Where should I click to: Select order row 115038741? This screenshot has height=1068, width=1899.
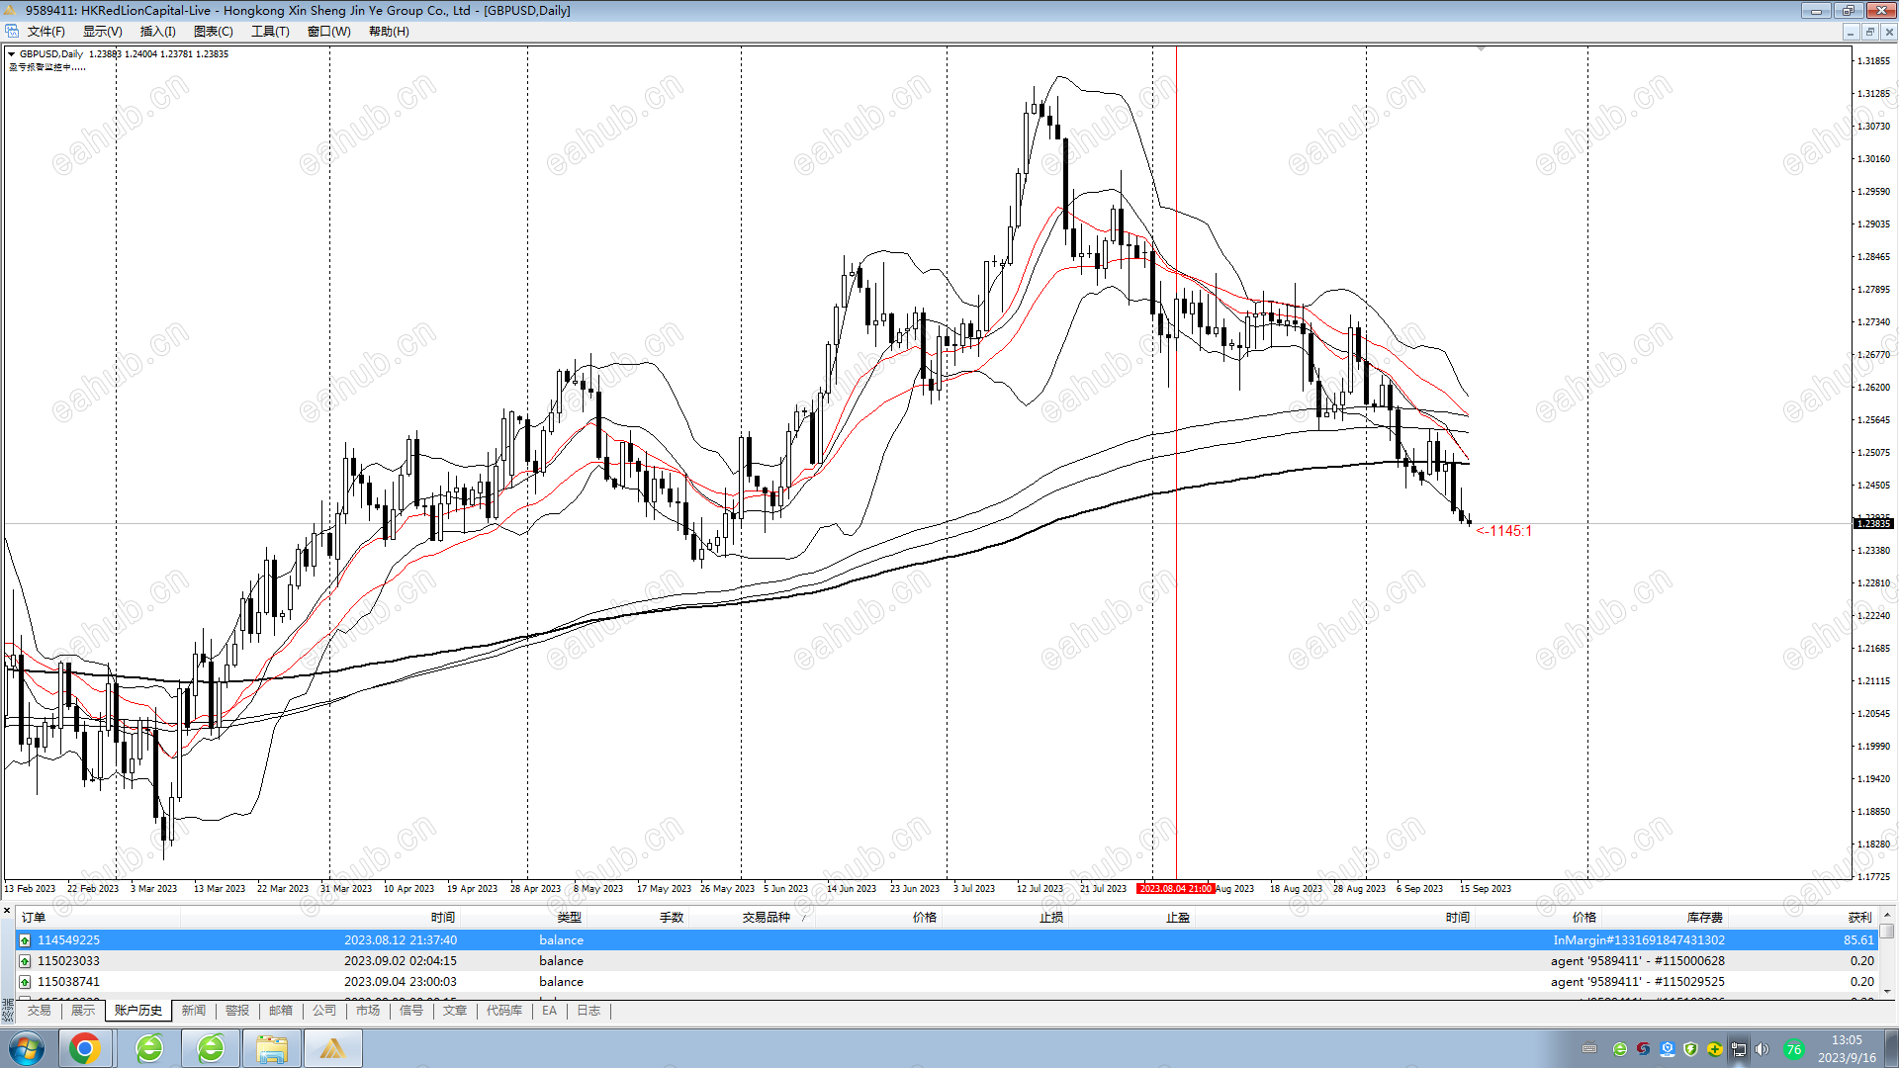(x=947, y=982)
